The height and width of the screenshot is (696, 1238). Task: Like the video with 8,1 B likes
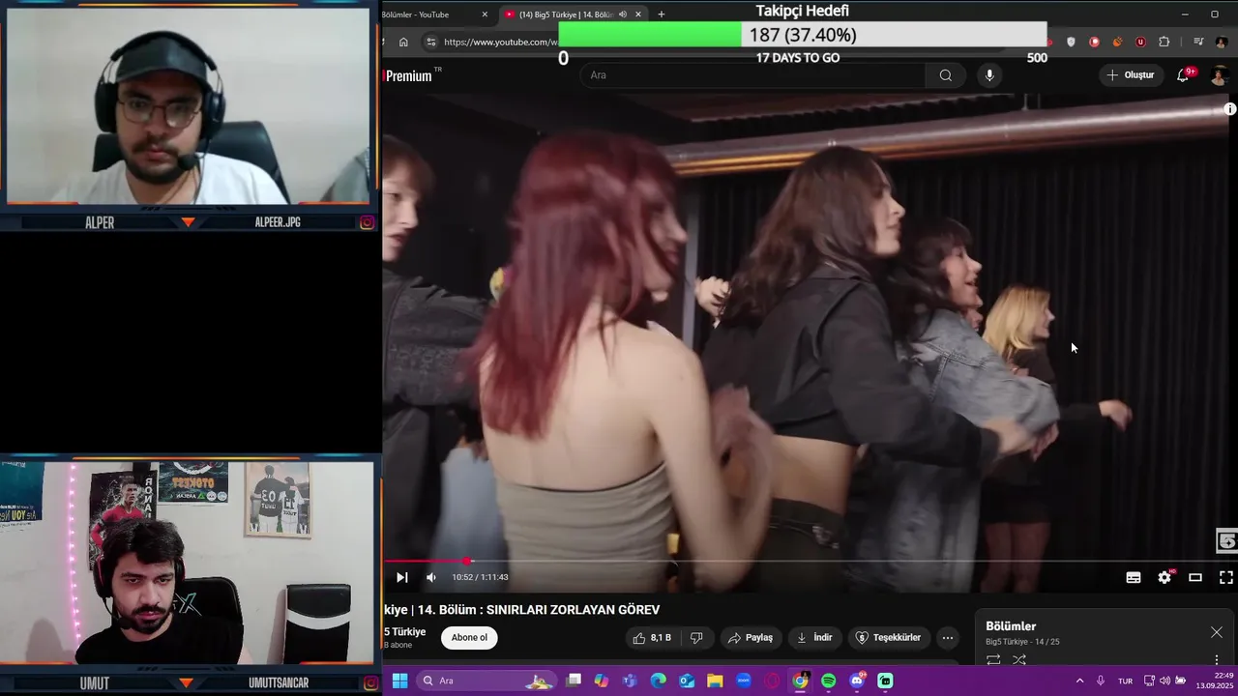pos(653,638)
